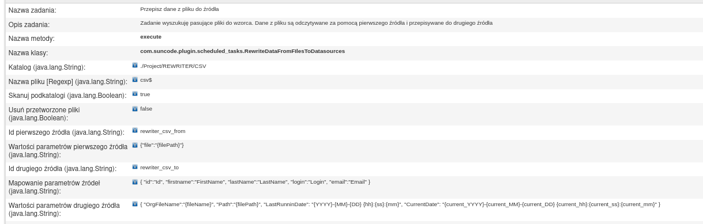Show info for Wartości parametrów pierwszego źródła
Image resolution: width=703 pixels, height=224 pixels.
coord(135,145)
